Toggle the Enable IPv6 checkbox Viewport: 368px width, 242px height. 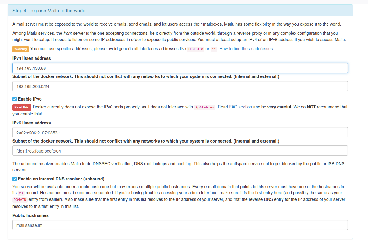click(x=15, y=99)
